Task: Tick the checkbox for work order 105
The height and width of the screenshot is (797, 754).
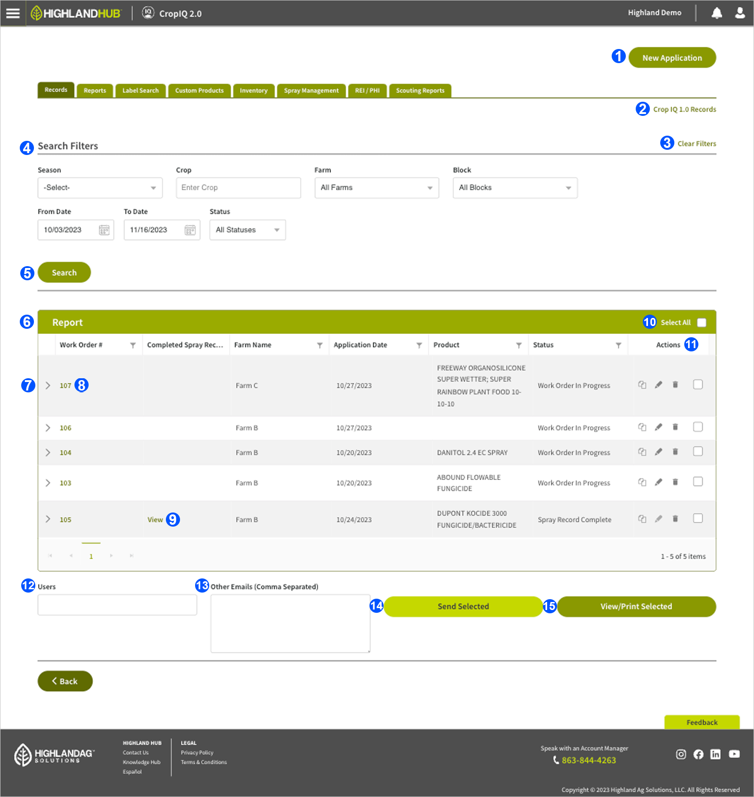Action: click(698, 519)
